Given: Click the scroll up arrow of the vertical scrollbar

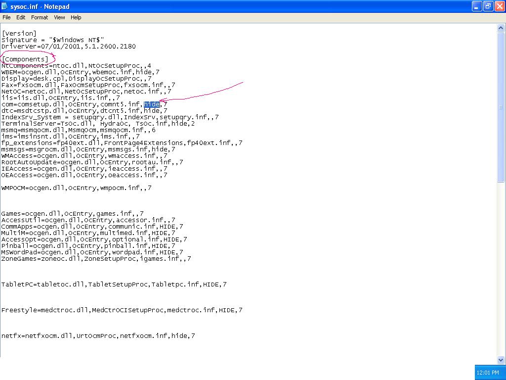Looking at the screenshot, I should 501,28.
